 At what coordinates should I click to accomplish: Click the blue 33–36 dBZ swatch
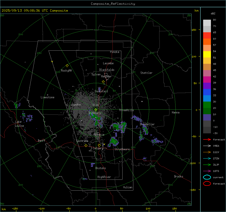(207, 92)
